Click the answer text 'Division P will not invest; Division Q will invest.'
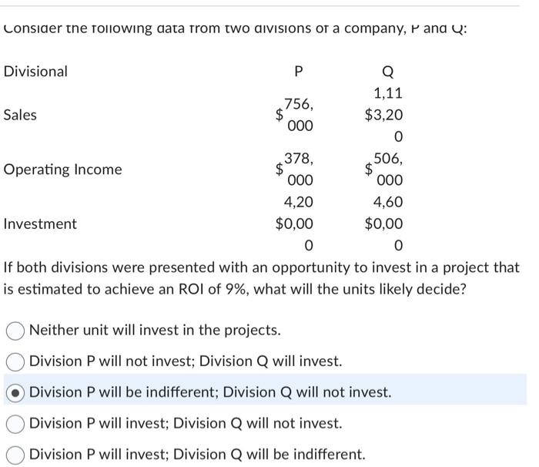 (x=186, y=361)
